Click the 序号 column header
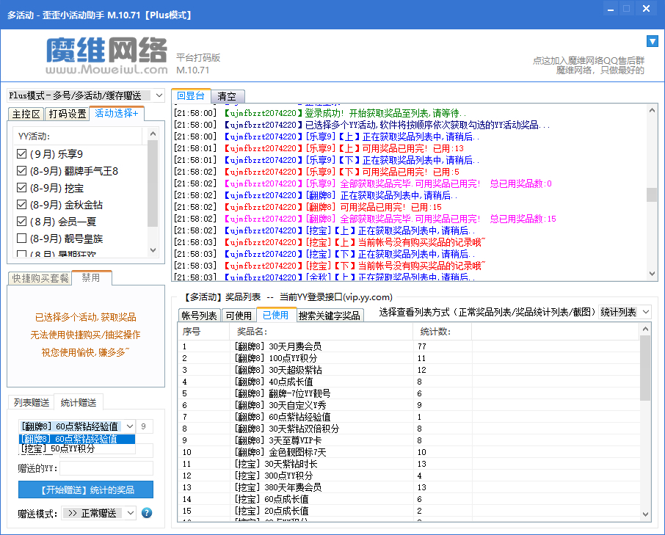This screenshot has height=535, width=665. pos(203,332)
